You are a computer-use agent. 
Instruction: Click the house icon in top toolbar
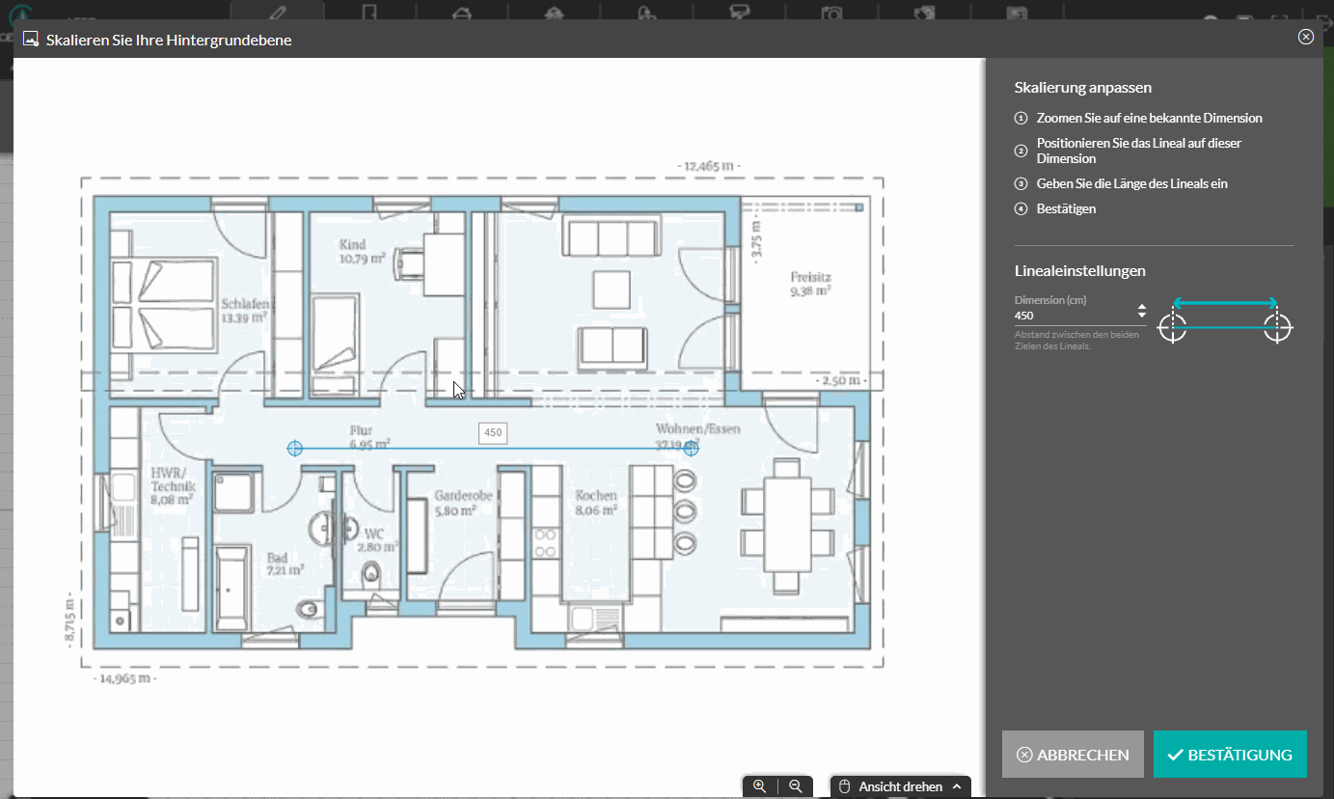(462, 13)
